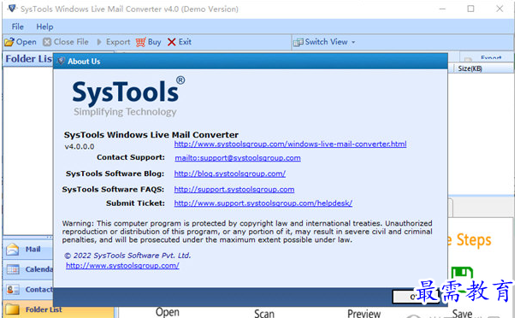Image resolution: width=520 pixels, height=318 pixels.
Task: Open the helpdesk Submit Ticket link
Action: (x=263, y=203)
